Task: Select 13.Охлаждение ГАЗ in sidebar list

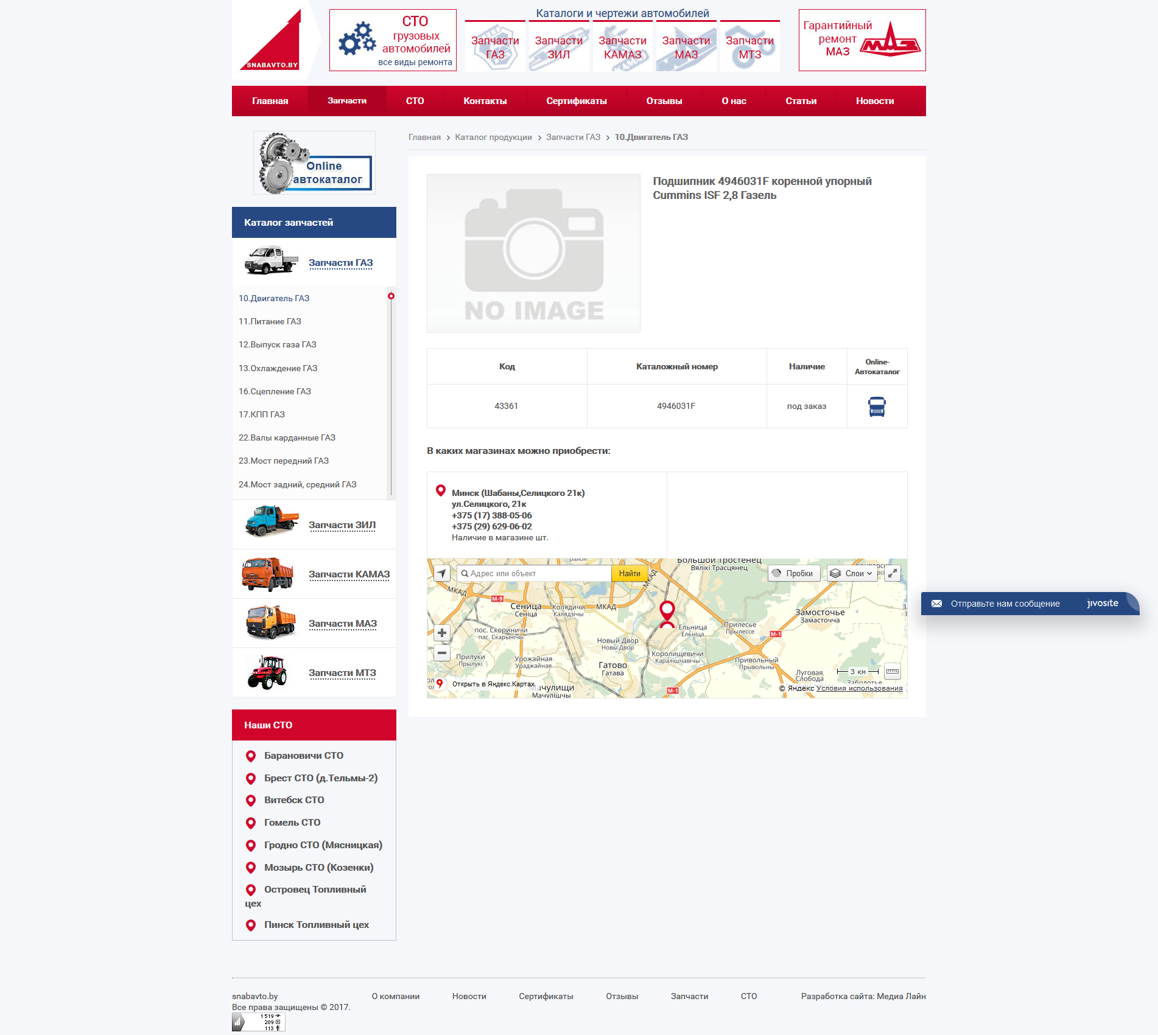Action: coord(278,368)
